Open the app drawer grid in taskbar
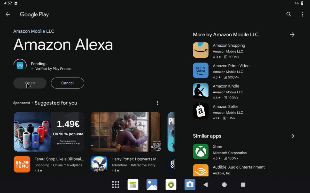The height and width of the screenshot is (193, 310). 115,185
